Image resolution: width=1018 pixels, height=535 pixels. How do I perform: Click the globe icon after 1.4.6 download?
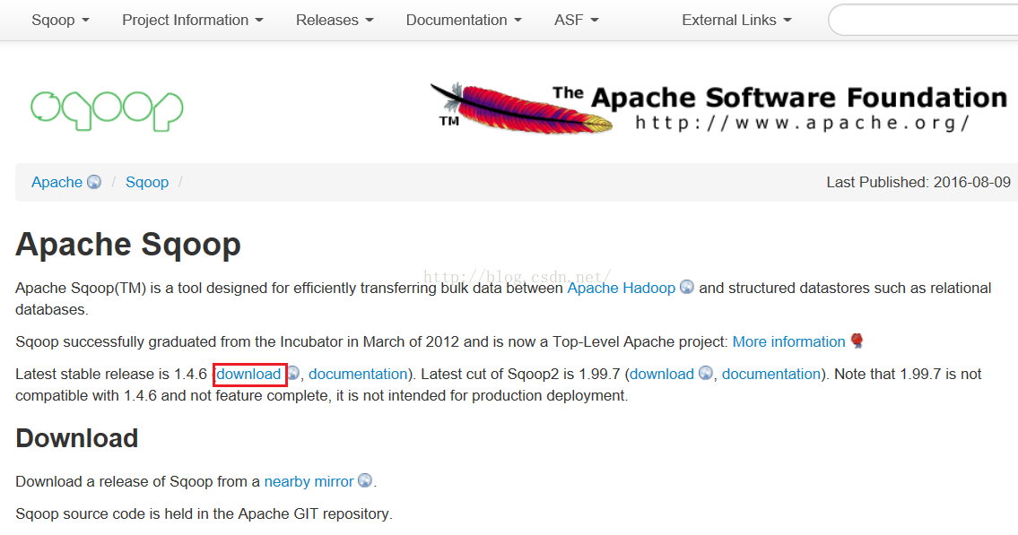point(293,374)
